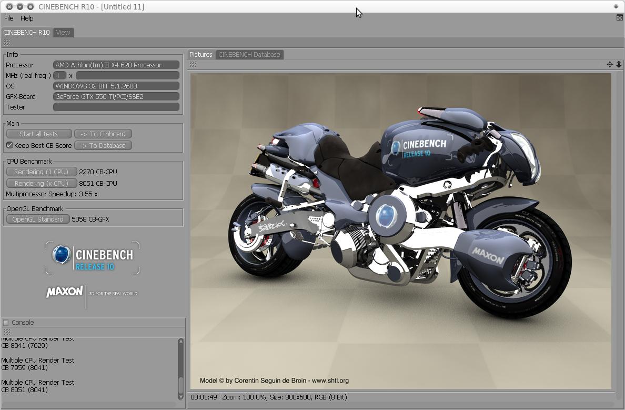Click Multiprocessor Speedup 3.55 x text
625x410 pixels.
coord(52,194)
